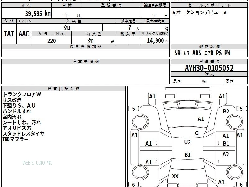Screen dimensions: 249x187
Task: Select the シートしわ、汚れ inspector note
Action: point(22,122)
